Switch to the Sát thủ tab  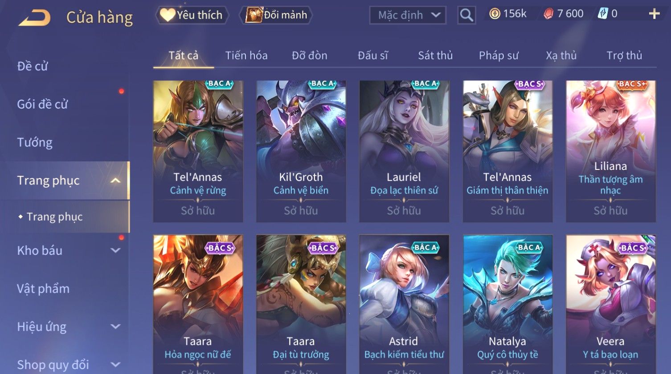[435, 56]
